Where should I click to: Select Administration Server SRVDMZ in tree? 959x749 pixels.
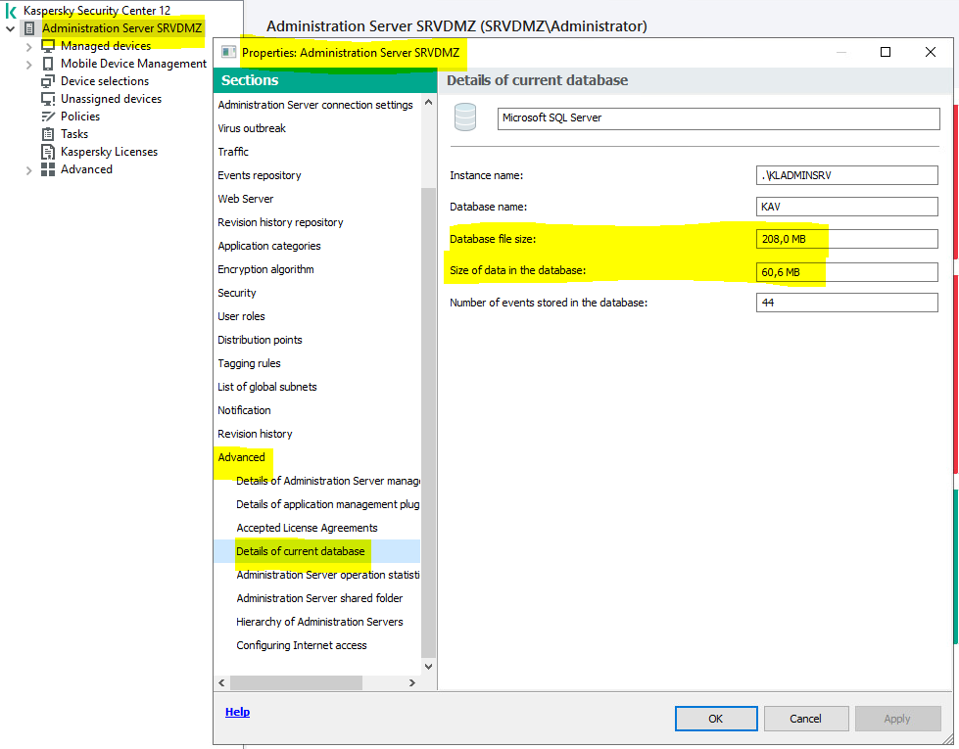pyautogui.click(x=121, y=28)
